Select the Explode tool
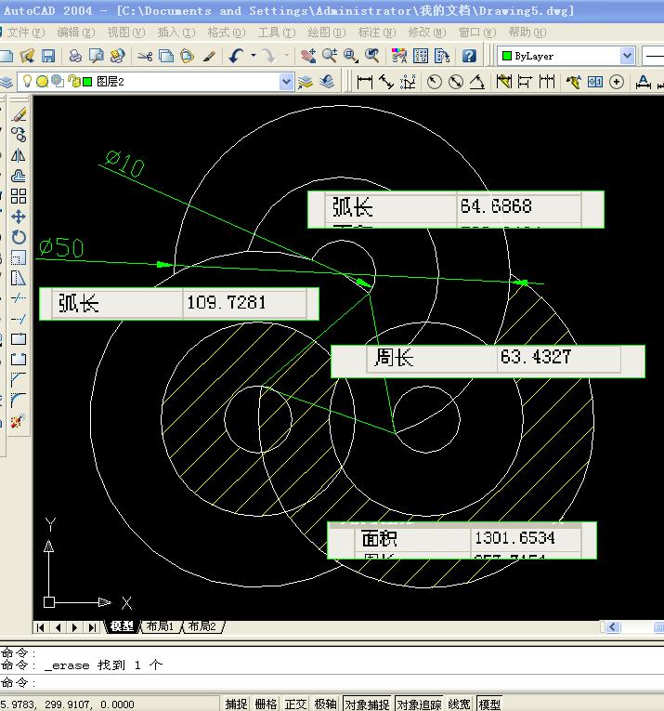The height and width of the screenshot is (711, 664). click(19, 421)
